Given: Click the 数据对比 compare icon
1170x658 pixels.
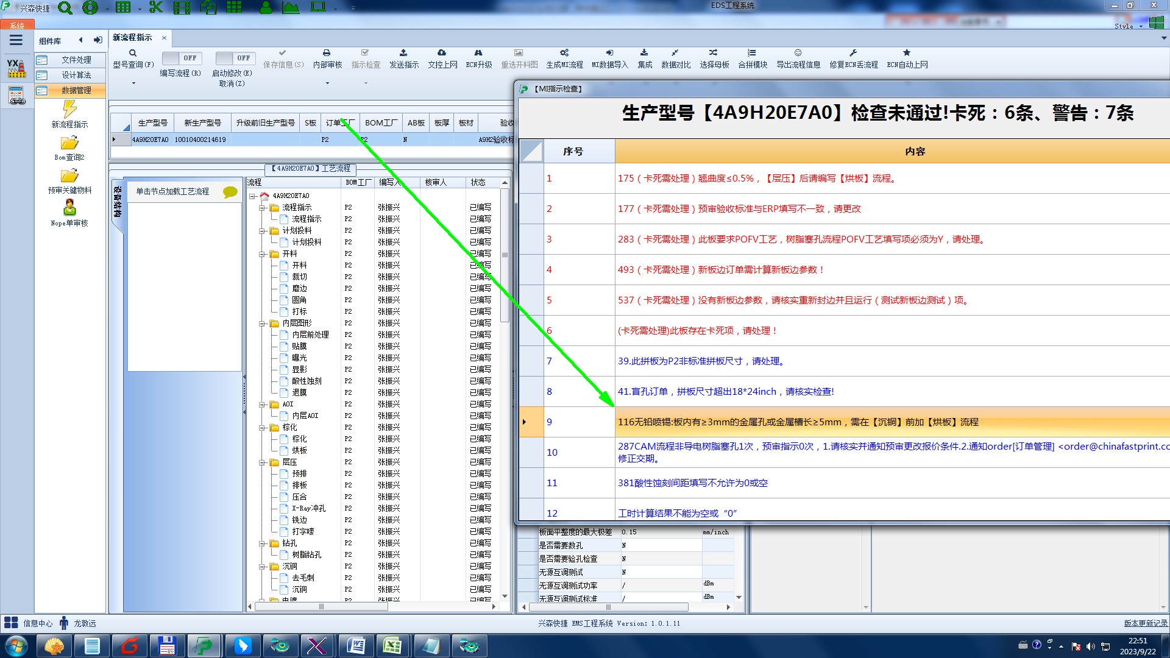Looking at the screenshot, I should point(675,53).
